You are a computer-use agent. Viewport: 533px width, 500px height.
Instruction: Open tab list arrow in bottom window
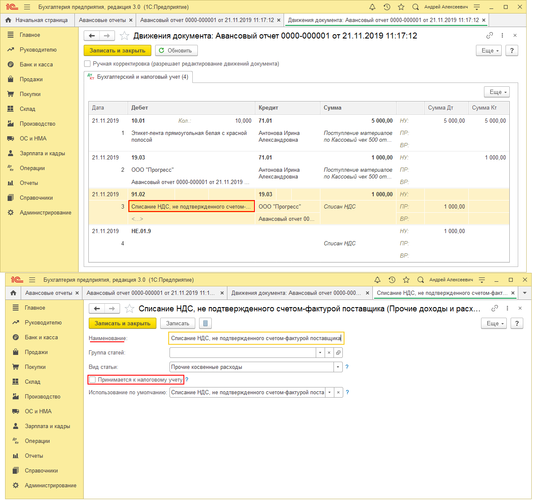tap(525, 293)
